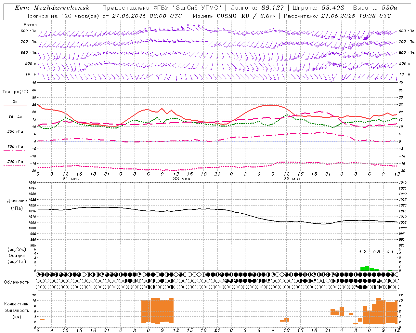The height and width of the screenshot is (333, 416).
Task: Click the (км) unit label
Action: click(x=17, y=317)
